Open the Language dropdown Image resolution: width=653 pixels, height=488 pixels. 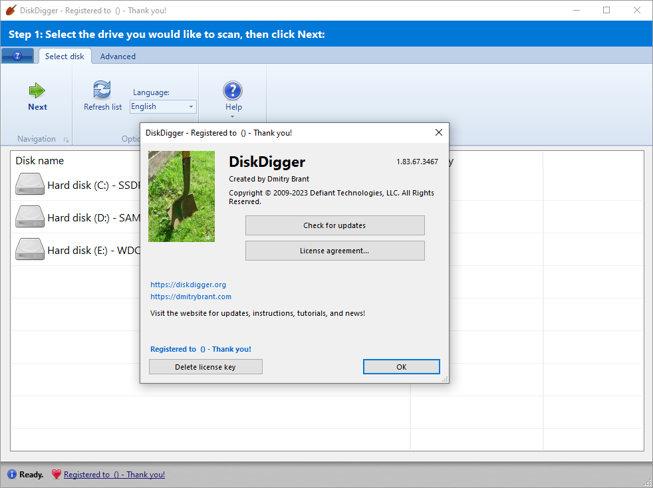click(x=163, y=106)
